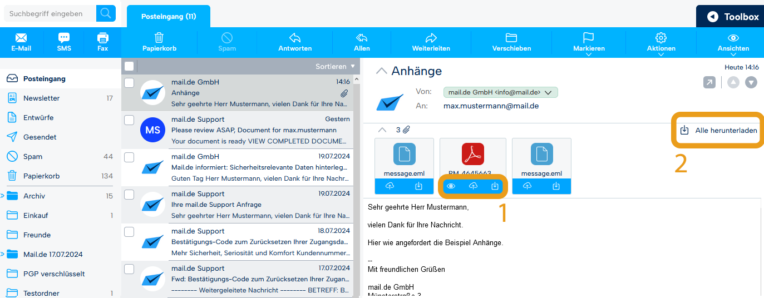Open the message in a new window
764x298 pixels.
(x=709, y=82)
